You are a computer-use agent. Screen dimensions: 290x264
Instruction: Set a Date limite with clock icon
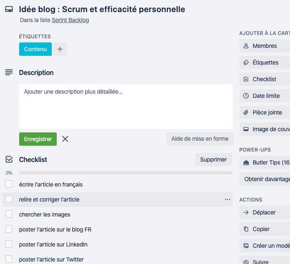pos(265,96)
